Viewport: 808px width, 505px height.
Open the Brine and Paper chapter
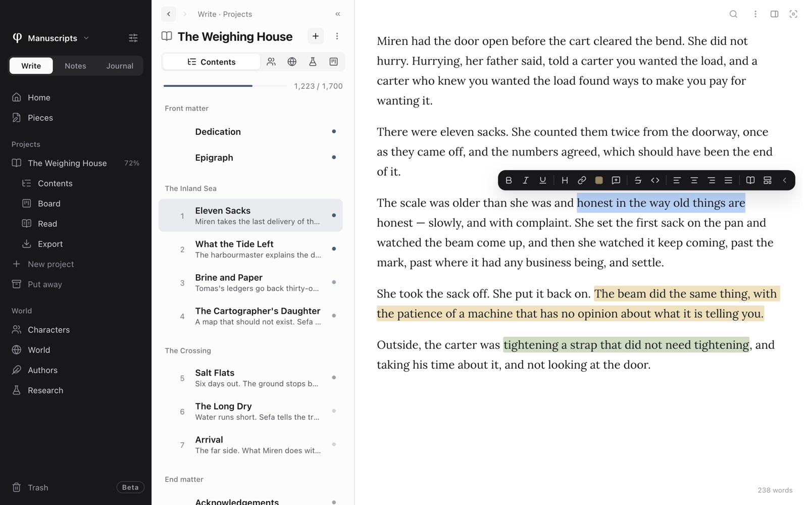pyautogui.click(x=250, y=283)
